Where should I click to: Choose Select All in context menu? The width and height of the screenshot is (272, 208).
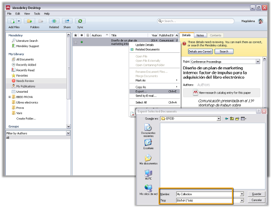pyautogui.click(x=154, y=102)
